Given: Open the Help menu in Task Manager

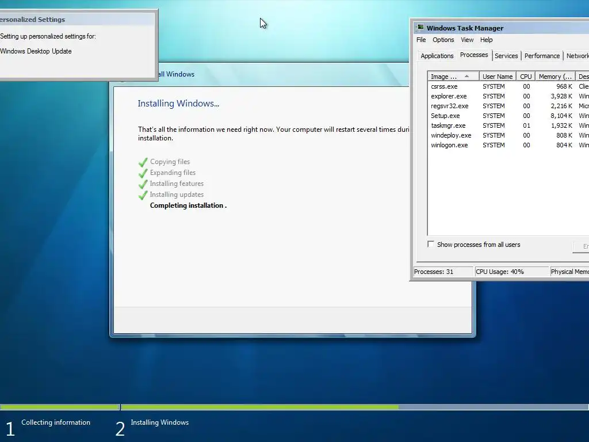Looking at the screenshot, I should 486,40.
